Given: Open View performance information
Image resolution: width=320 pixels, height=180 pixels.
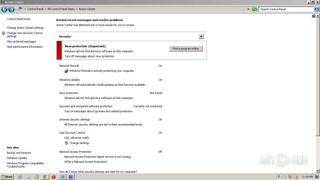Looking at the screenshot, I should 25,47.
